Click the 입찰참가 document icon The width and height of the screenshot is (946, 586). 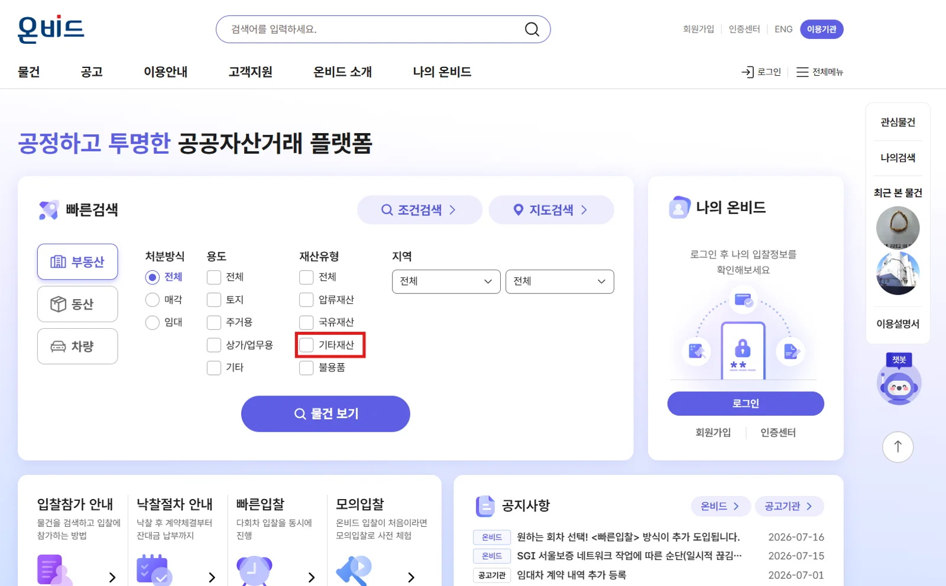pos(54,570)
